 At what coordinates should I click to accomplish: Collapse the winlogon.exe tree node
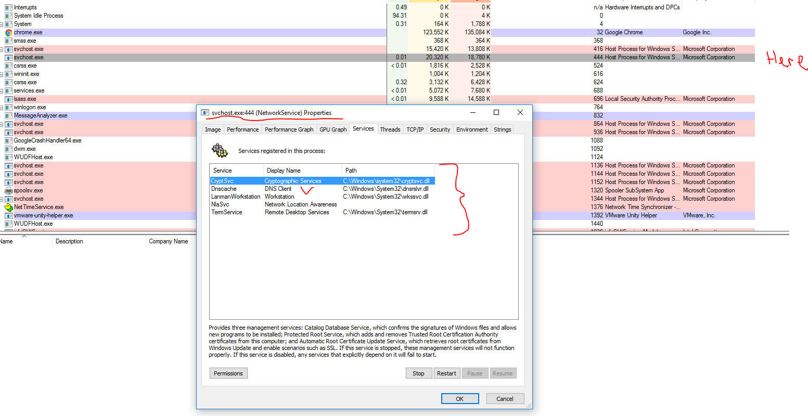pos(2,107)
